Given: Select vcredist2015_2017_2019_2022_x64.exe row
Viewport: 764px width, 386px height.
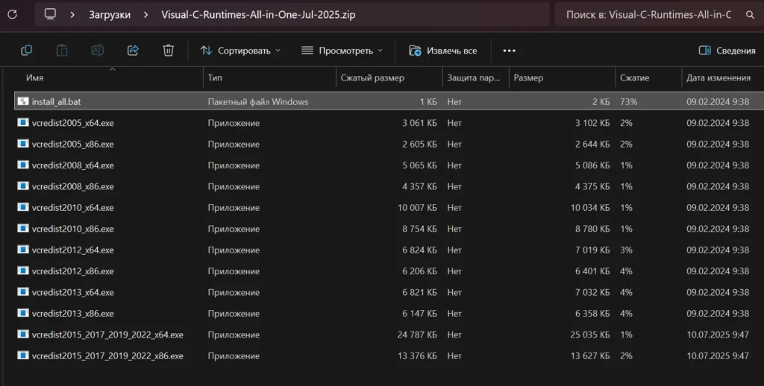Looking at the screenshot, I should [x=107, y=335].
